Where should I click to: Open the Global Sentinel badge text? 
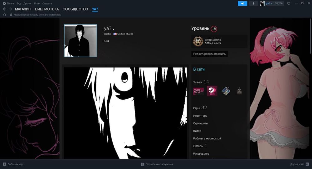click(213, 40)
